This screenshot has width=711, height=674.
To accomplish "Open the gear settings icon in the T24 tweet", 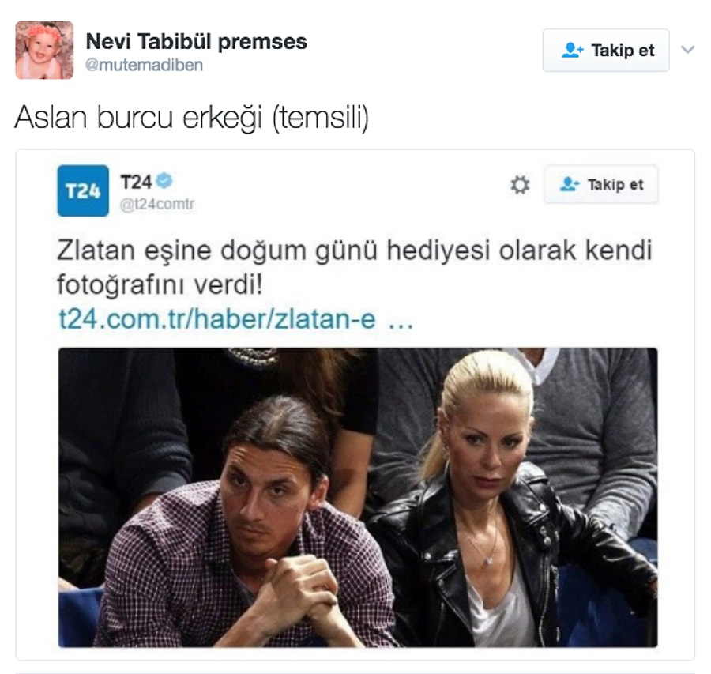I will pos(520,185).
